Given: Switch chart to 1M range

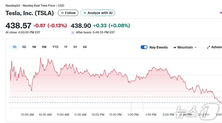Looking at the screenshot, I should [x=34, y=47].
